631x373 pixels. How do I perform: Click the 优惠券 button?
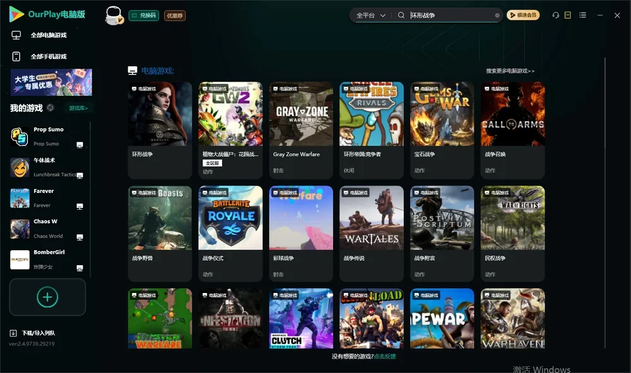coord(175,16)
